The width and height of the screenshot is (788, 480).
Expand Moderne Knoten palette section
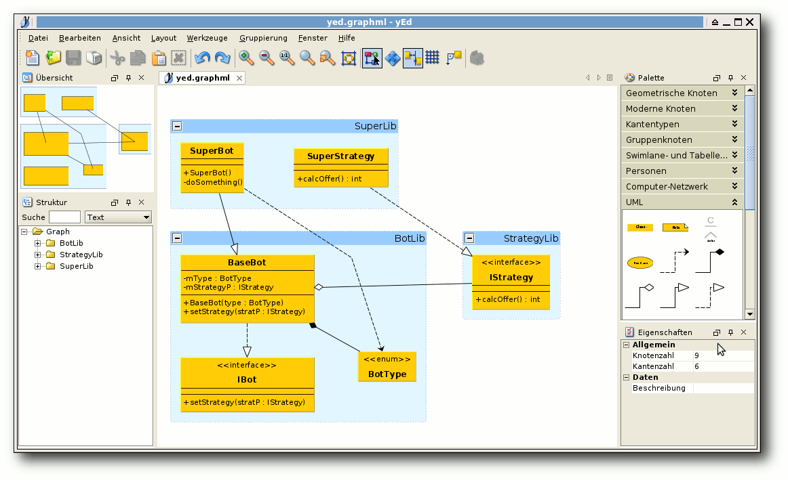click(x=682, y=109)
